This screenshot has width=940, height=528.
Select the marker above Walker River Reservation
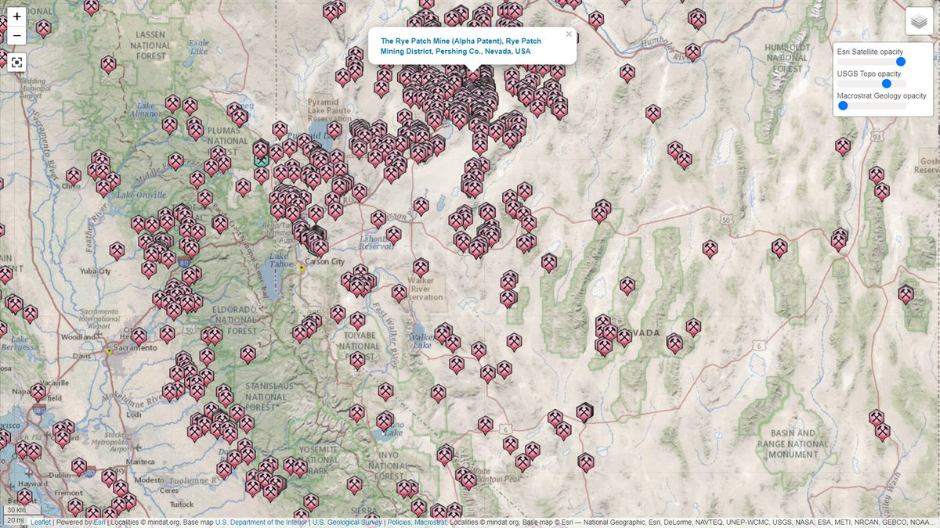421,266
